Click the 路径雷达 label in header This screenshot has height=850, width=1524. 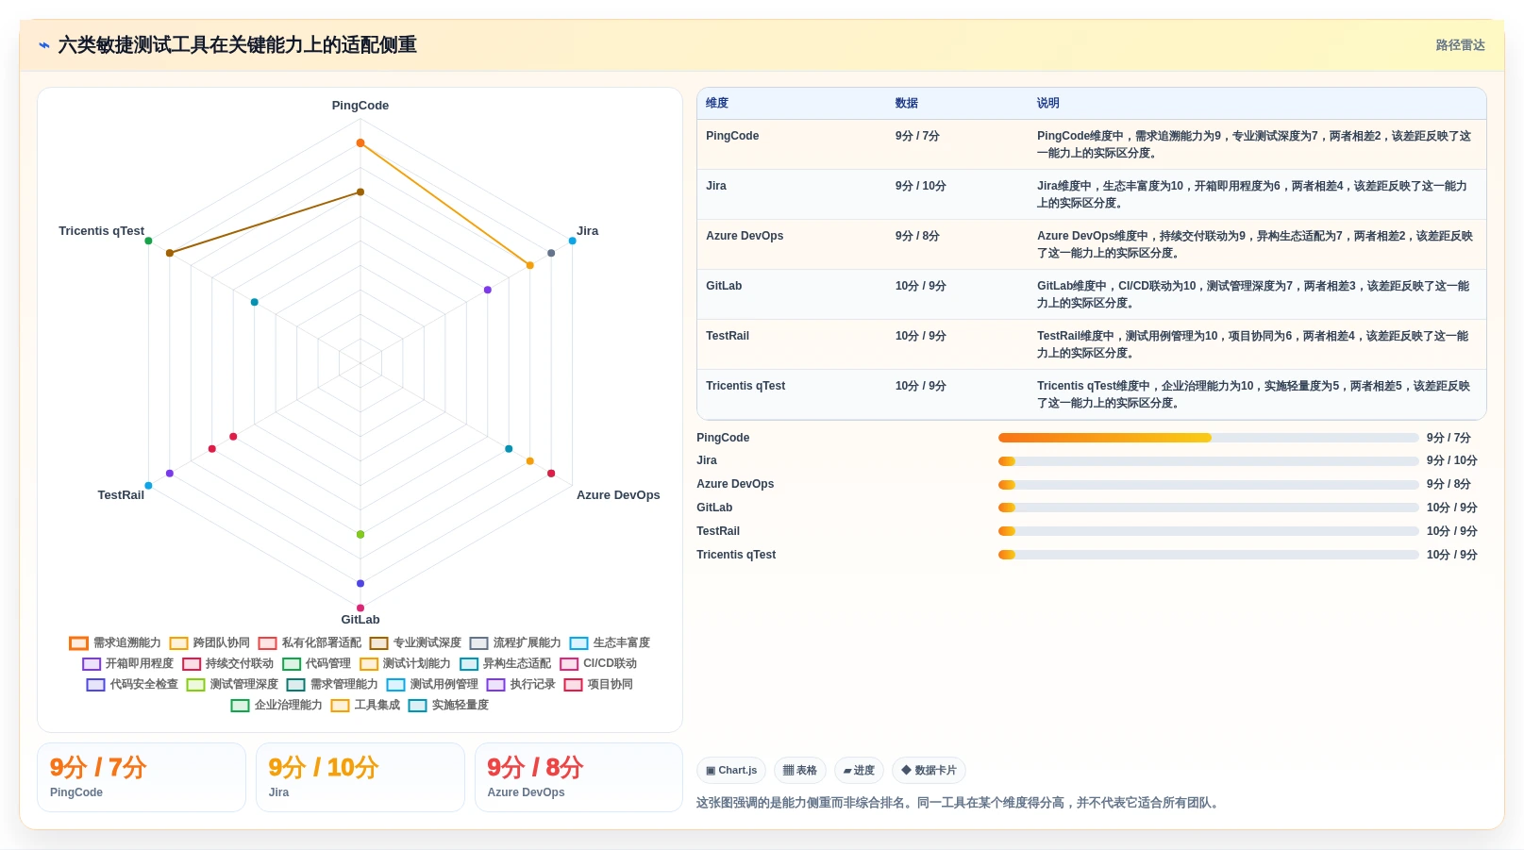point(1460,45)
